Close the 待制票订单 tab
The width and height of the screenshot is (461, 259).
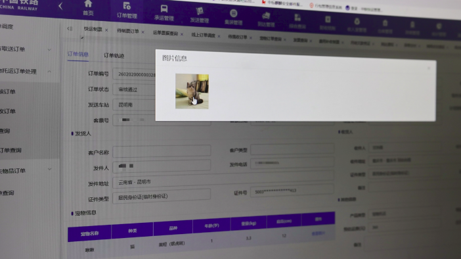[x=143, y=32]
